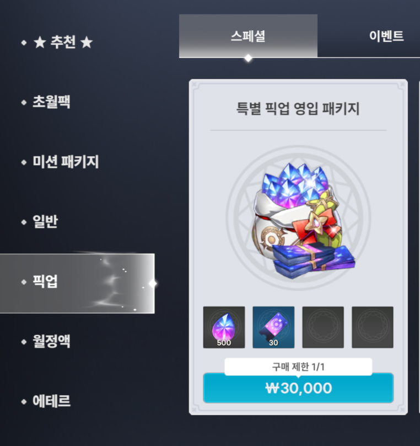Switch to the 스페셜 tab
Viewport: 420px width, 446px height.
click(x=248, y=36)
